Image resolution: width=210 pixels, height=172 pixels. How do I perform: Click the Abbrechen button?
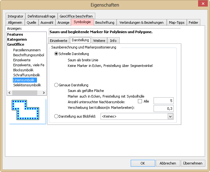(168, 163)
